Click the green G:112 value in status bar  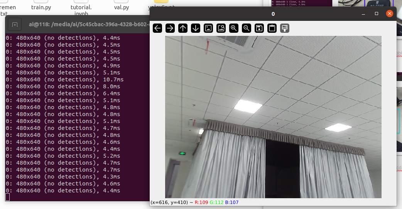click(217, 202)
